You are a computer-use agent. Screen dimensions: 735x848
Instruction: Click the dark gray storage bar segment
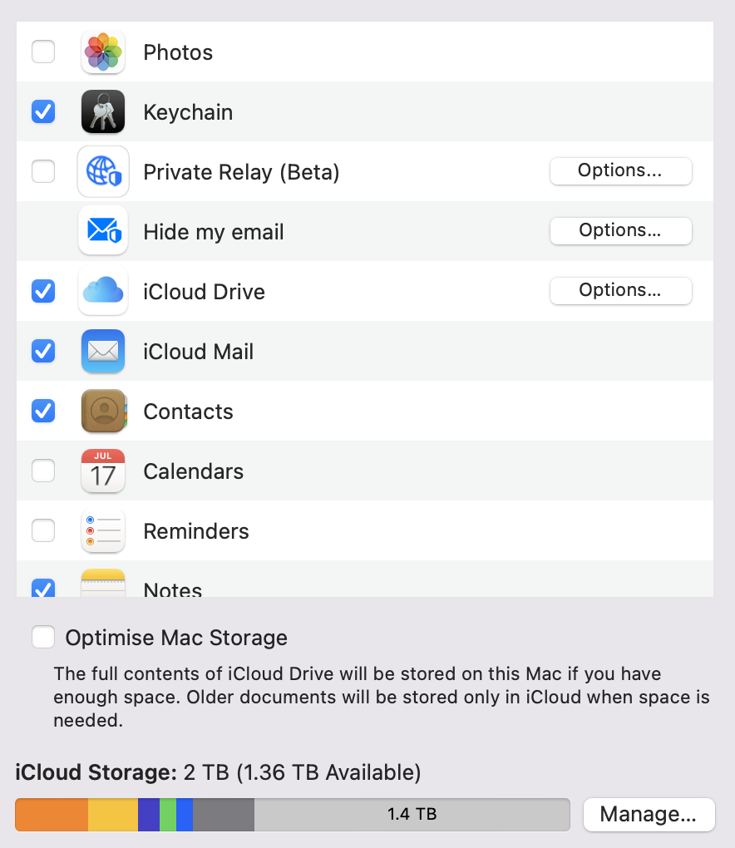(x=224, y=815)
